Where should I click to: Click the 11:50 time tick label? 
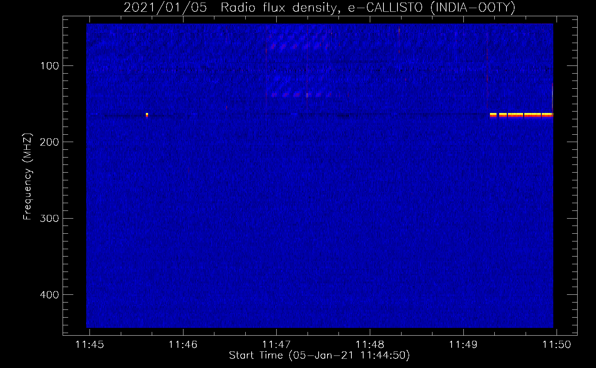(557, 344)
